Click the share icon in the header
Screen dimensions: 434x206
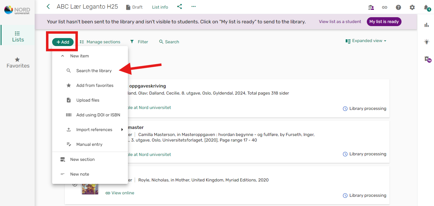click(179, 6)
